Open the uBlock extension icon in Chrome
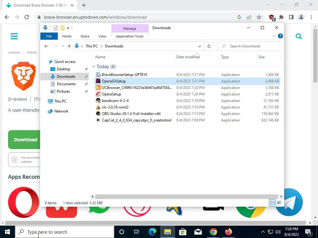318x238 pixels. 272,17
